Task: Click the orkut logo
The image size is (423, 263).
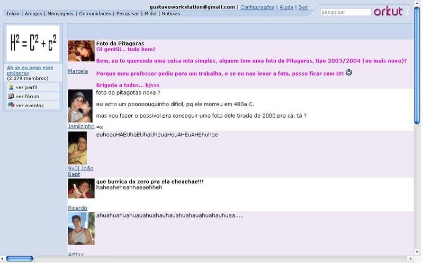Action: (388, 11)
